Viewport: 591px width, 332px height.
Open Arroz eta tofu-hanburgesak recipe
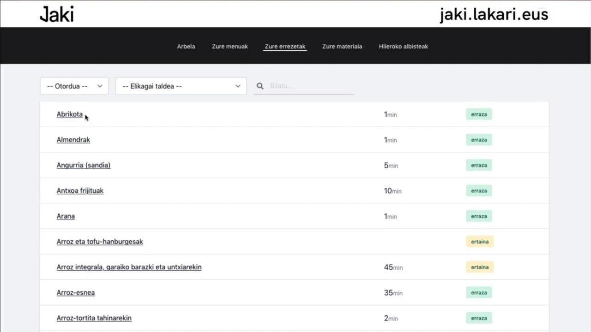coord(100,242)
